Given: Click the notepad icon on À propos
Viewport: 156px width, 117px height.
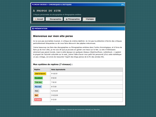Looking at the screenshot, I should click(x=85, y=19).
